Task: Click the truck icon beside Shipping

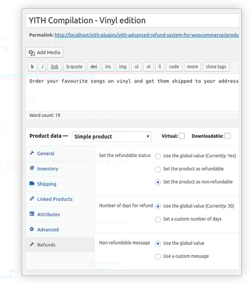Action: [x=32, y=184]
